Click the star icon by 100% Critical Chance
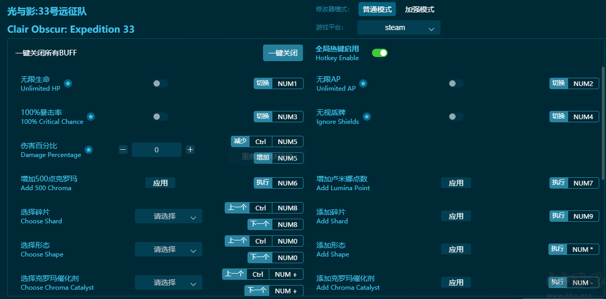Viewport: 606px width, 299px height. pyautogui.click(x=91, y=117)
